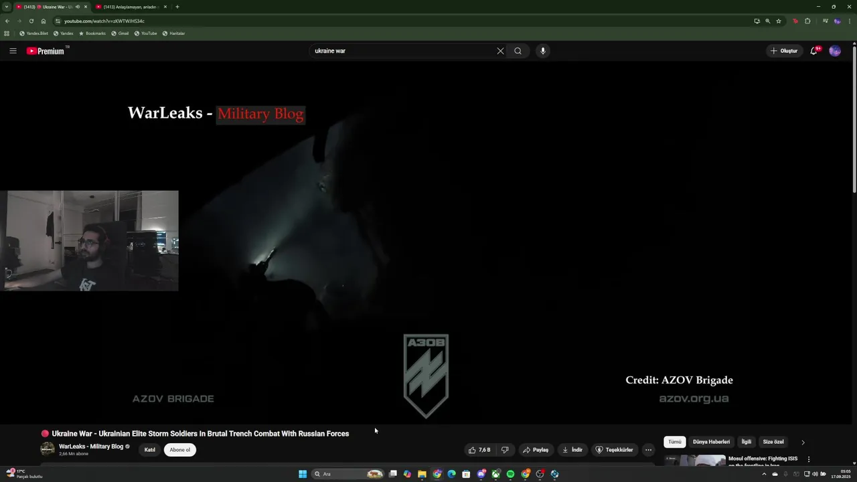Open weather widget on taskbar
Screen dimensions: 857x482
pyautogui.click(x=24, y=474)
